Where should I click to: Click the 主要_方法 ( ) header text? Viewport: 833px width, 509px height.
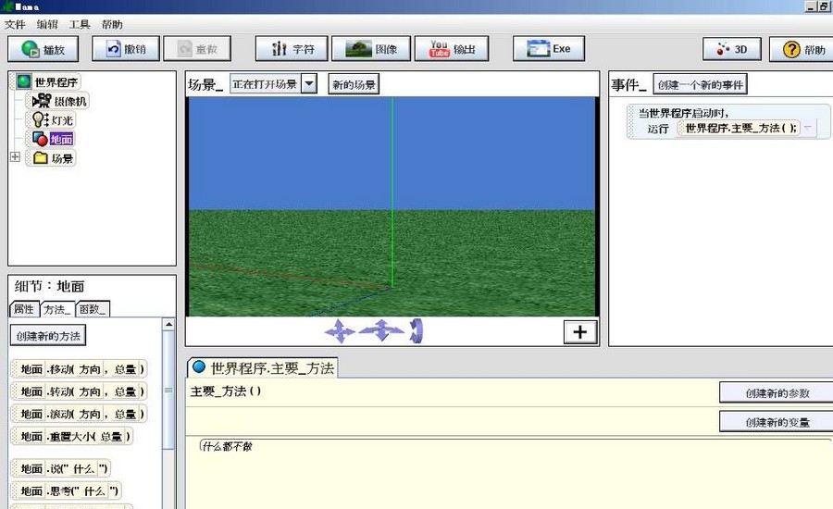[x=226, y=391]
